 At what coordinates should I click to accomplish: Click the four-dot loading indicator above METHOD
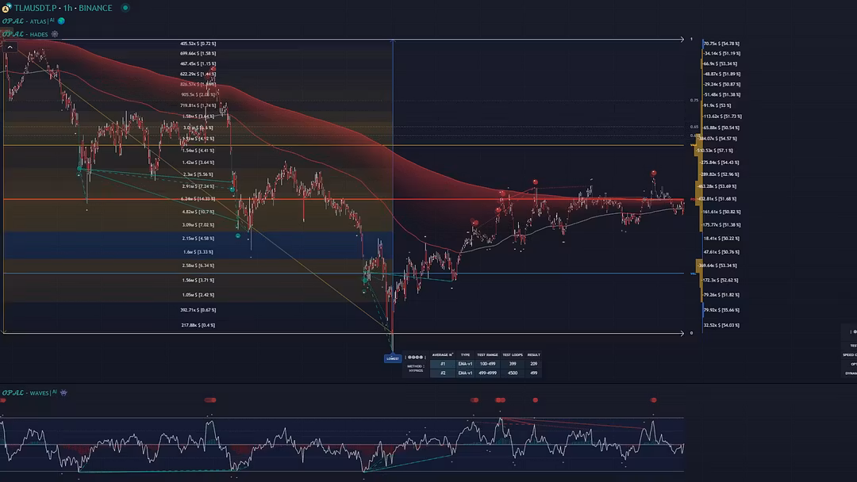coord(417,357)
